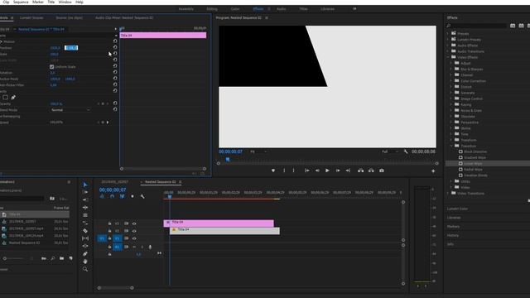Open timeline display settings wrench

click(142, 196)
